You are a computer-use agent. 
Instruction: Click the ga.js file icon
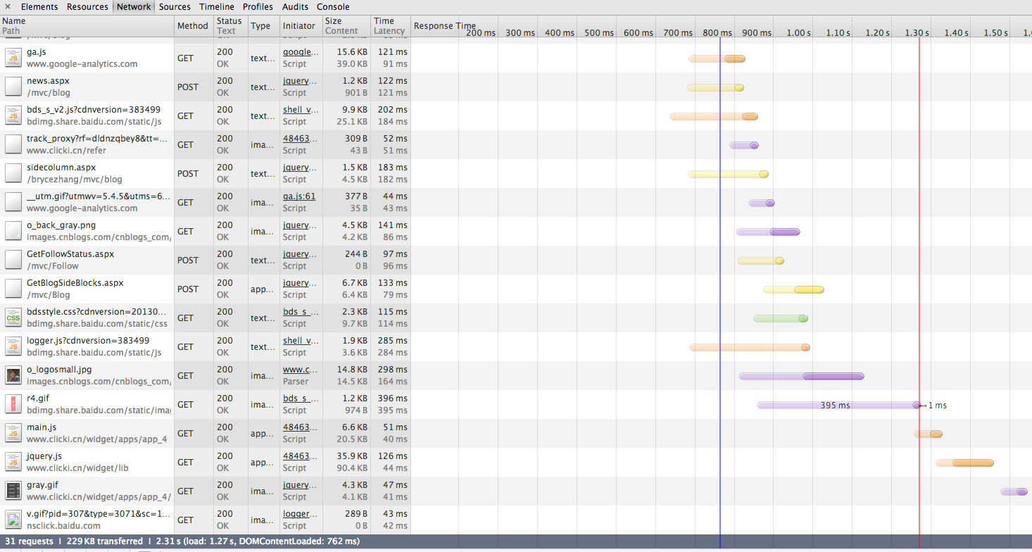tap(13, 58)
